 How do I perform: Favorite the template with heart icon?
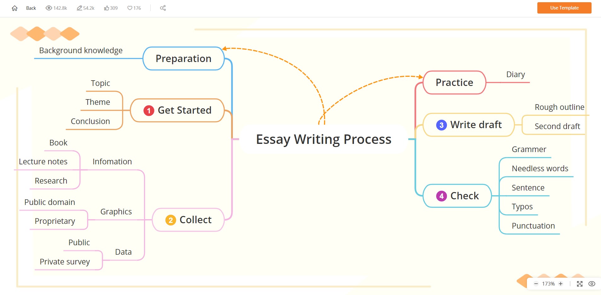130,8
